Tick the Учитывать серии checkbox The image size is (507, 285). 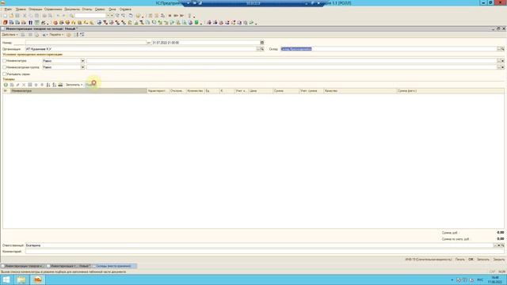(5, 74)
